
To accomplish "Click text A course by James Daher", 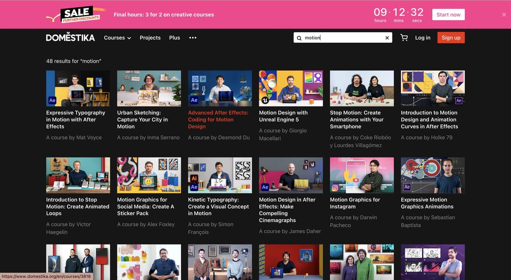I will coord(290,231).
